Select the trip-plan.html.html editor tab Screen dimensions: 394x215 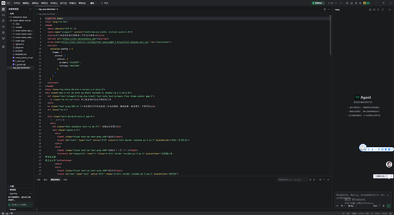tap(46, 9)
